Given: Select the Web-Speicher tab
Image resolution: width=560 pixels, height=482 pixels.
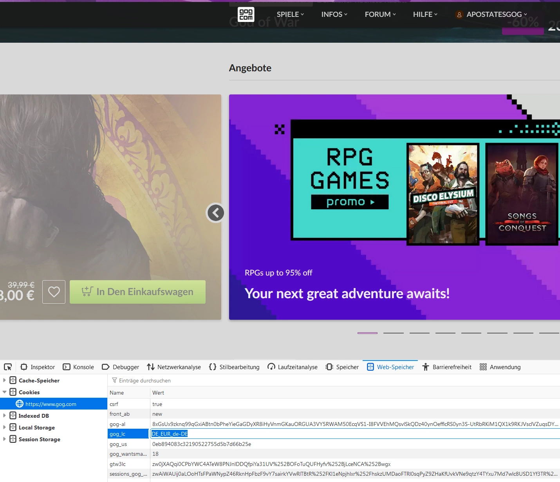Looking at the screenshot, I should pyautogui.click(x=390, y=367).
